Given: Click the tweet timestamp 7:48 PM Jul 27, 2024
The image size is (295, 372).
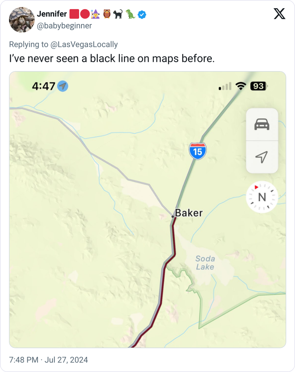Looking at the screenshot, I should click(49, 360).
